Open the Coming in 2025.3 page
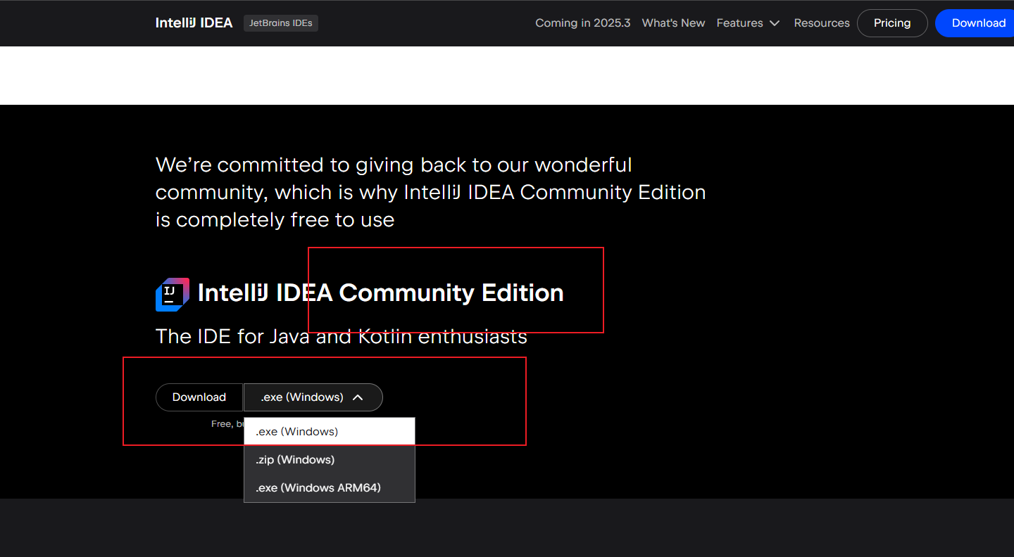 [x=582, y=23]
